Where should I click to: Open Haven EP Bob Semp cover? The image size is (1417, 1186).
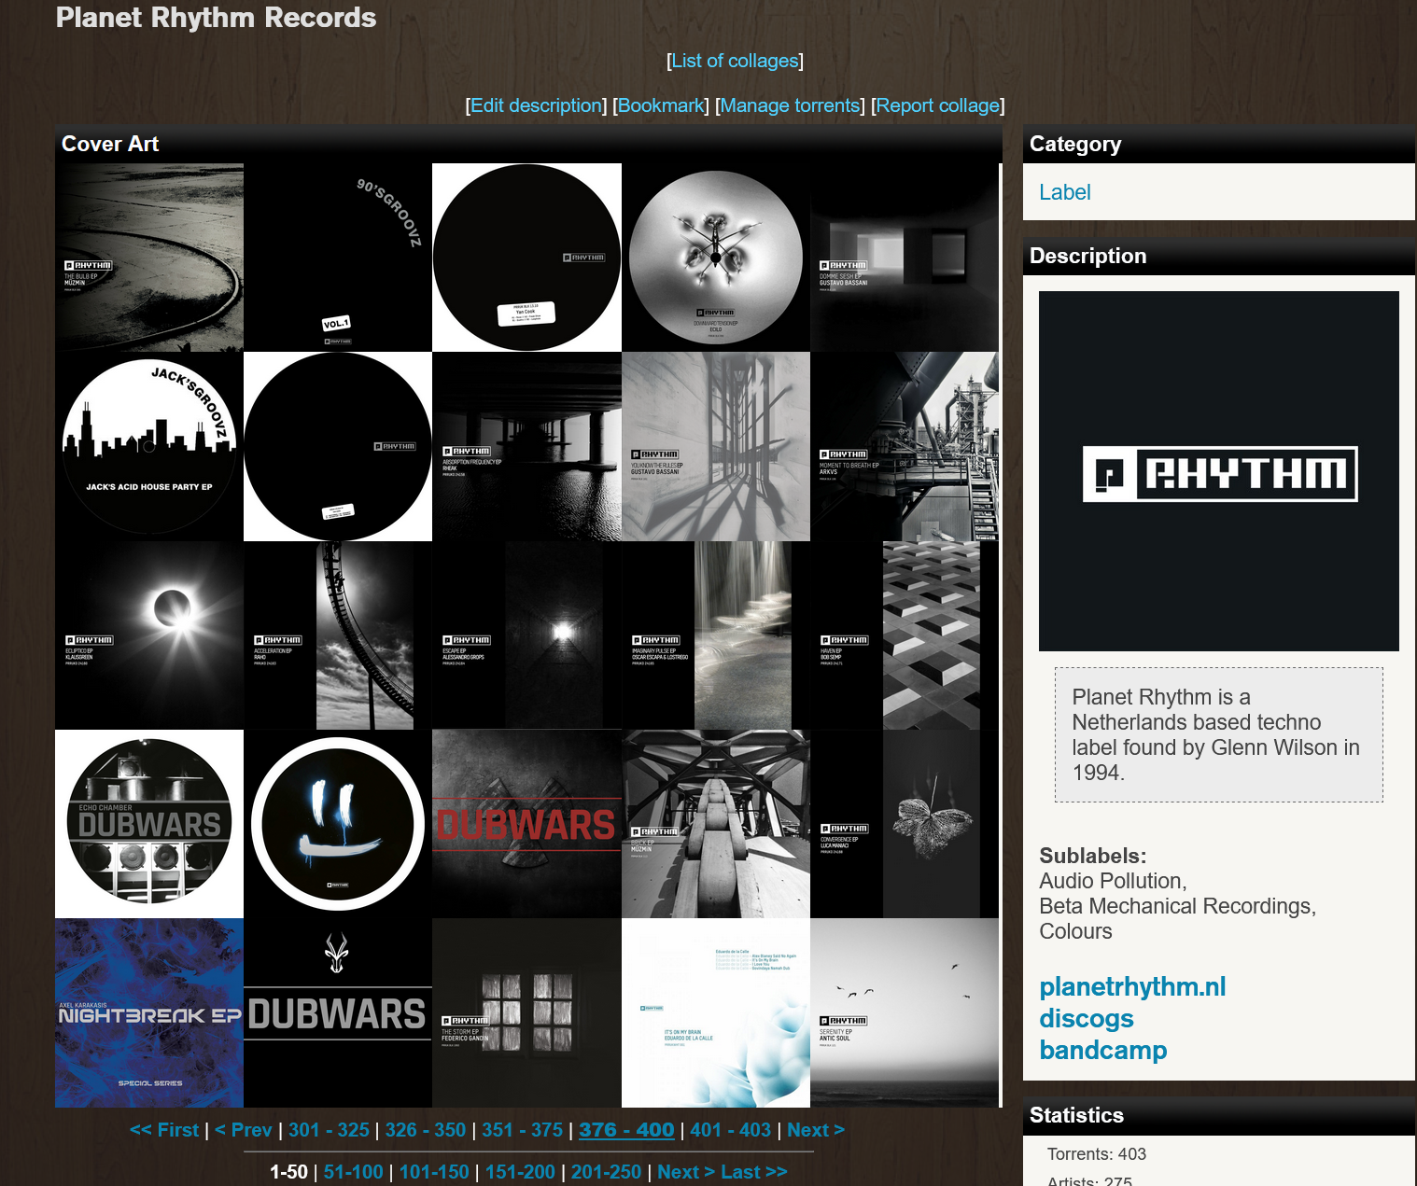click(x=905, y=635)
